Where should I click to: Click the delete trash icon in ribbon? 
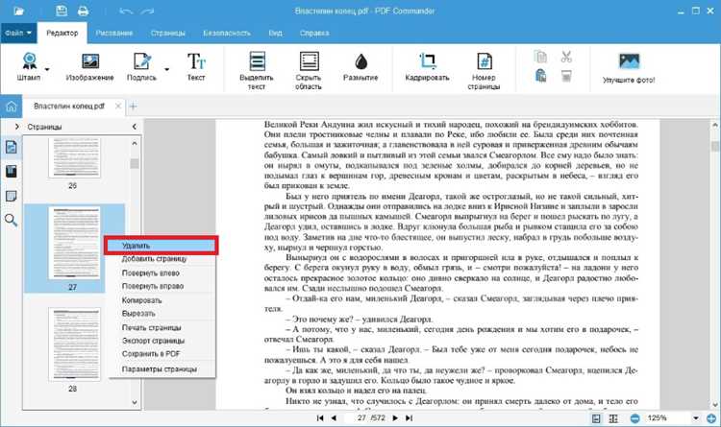pos(566,76)
